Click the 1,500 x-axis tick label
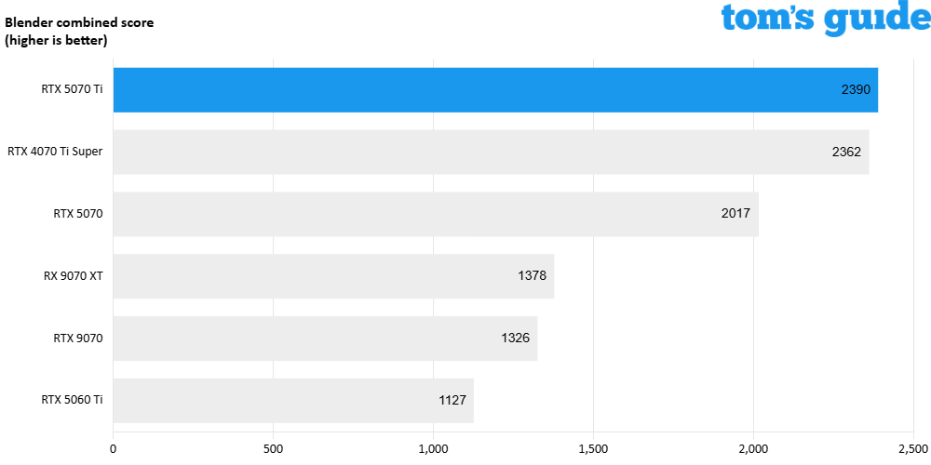Screen dimensions: 931x465 [593, 448]
